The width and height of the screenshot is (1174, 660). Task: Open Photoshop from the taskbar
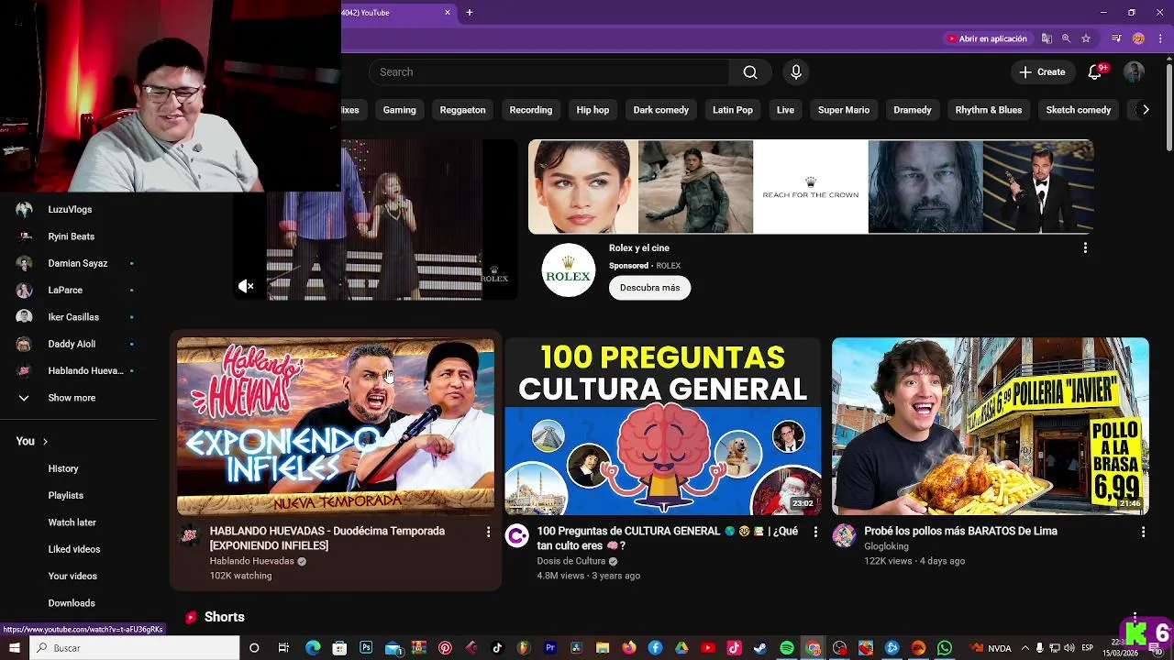click(366, 648)
